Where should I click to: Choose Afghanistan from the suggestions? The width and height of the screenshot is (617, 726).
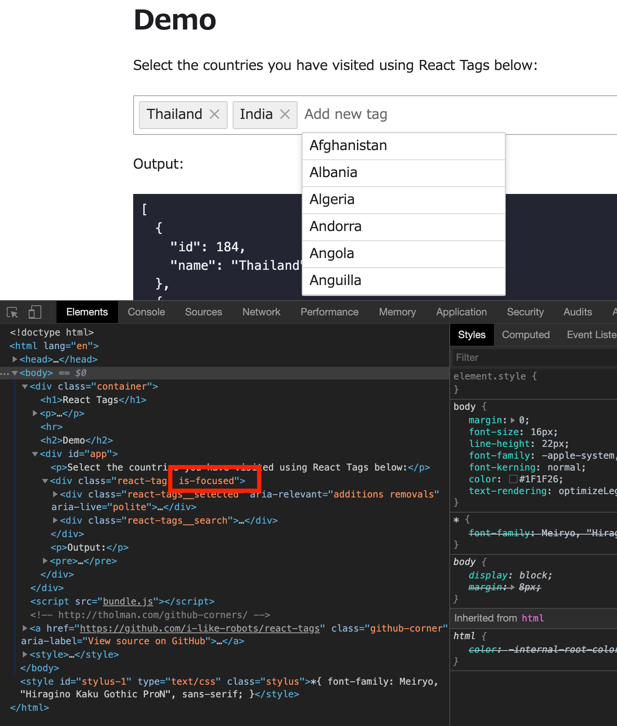404,146
